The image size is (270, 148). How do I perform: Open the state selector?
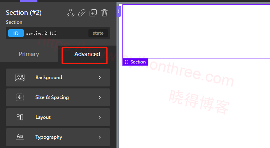pos(98,33)
